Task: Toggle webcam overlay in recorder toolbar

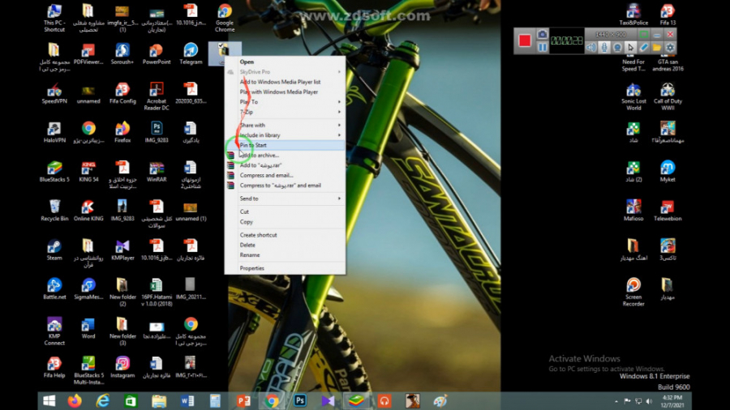Action: pos(617,48)
